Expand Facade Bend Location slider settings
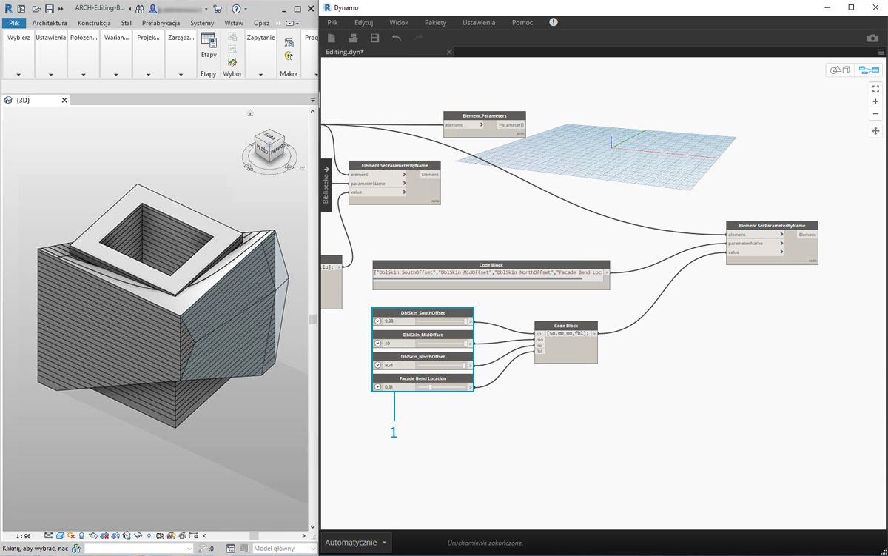The width and height of the screenshot is (888, 556). pyautogui.click(x=377, y=386)
